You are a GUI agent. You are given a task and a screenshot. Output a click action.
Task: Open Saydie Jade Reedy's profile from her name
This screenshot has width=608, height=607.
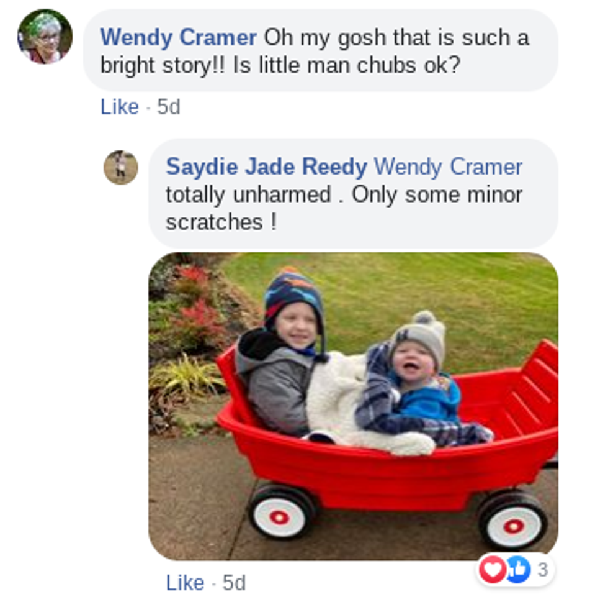pos(266,167)
